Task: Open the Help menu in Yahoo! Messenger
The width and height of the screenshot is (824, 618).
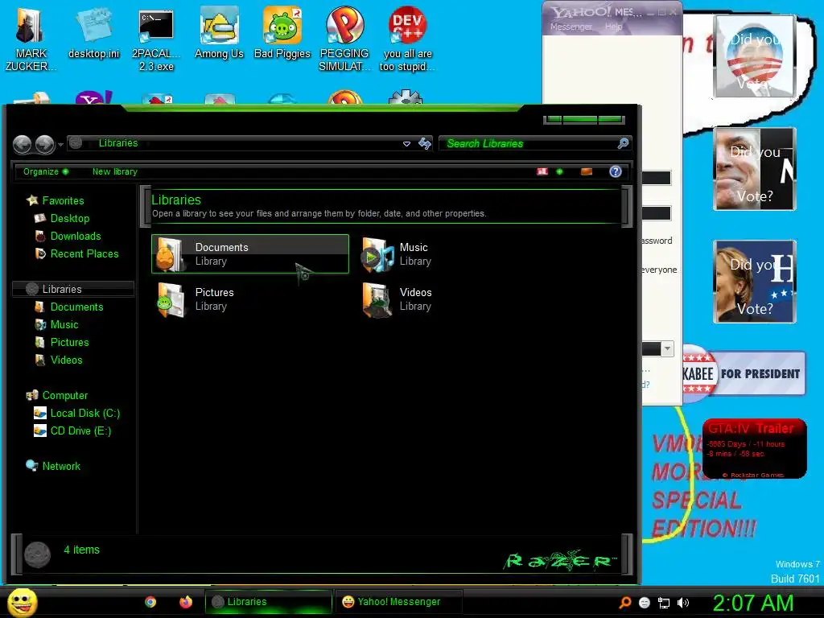Action: pos(613,27)
